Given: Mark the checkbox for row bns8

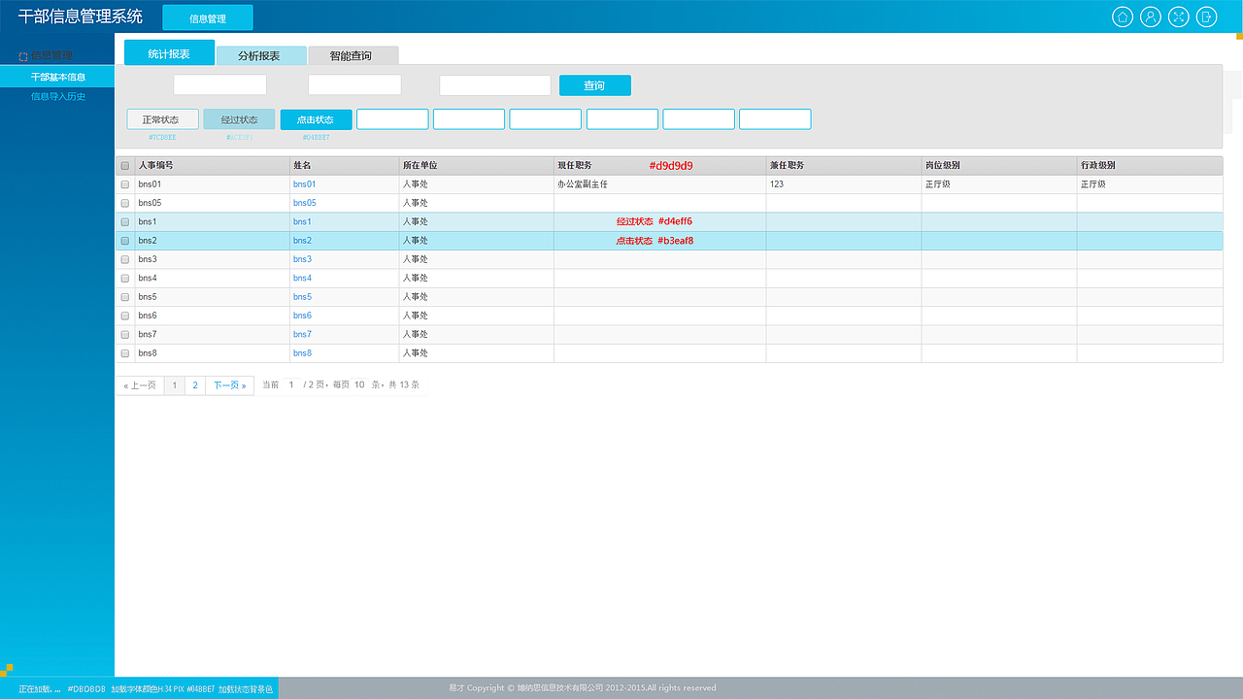Looking at the screenshot, I should click(124, 353).
